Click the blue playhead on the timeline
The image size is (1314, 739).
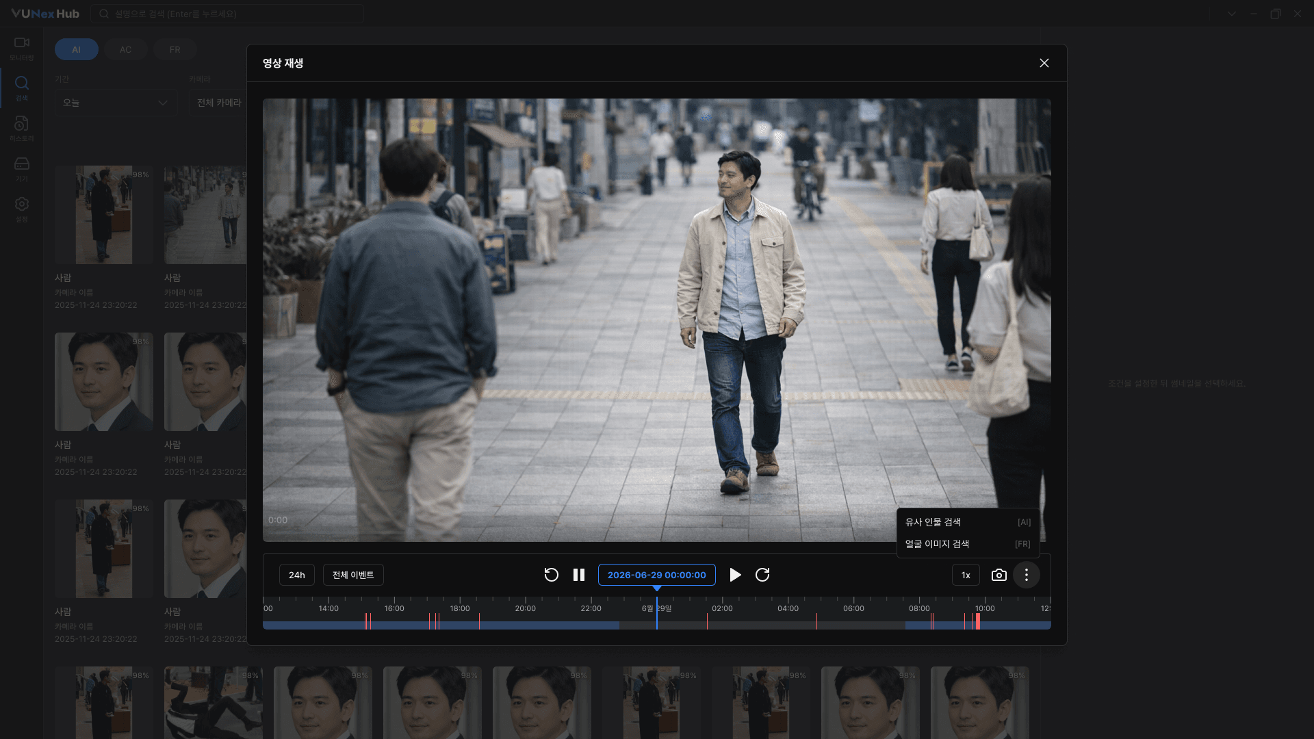[656, 608]
